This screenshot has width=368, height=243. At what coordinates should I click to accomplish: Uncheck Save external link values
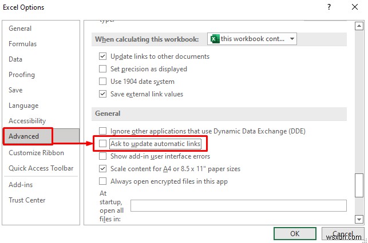[102, 94]
